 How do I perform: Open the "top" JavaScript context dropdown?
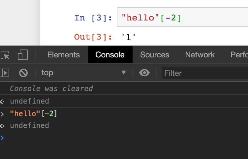(83, 73)
